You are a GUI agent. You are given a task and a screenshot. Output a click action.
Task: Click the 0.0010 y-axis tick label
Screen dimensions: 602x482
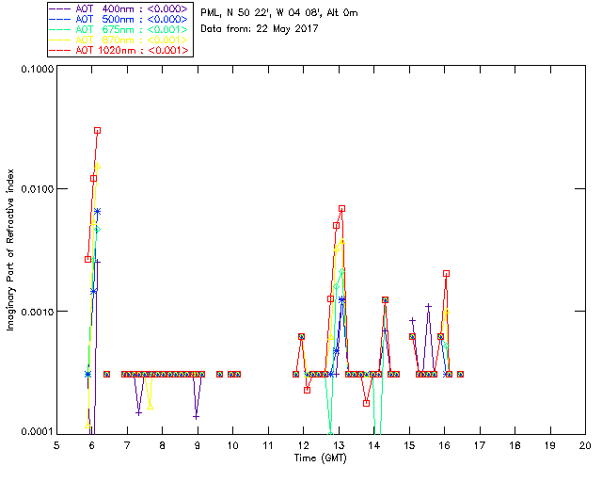point(36,312)
